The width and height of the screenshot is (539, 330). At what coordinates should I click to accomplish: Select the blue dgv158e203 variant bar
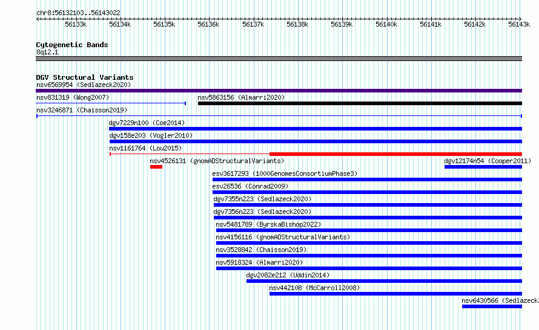(316, 141)
